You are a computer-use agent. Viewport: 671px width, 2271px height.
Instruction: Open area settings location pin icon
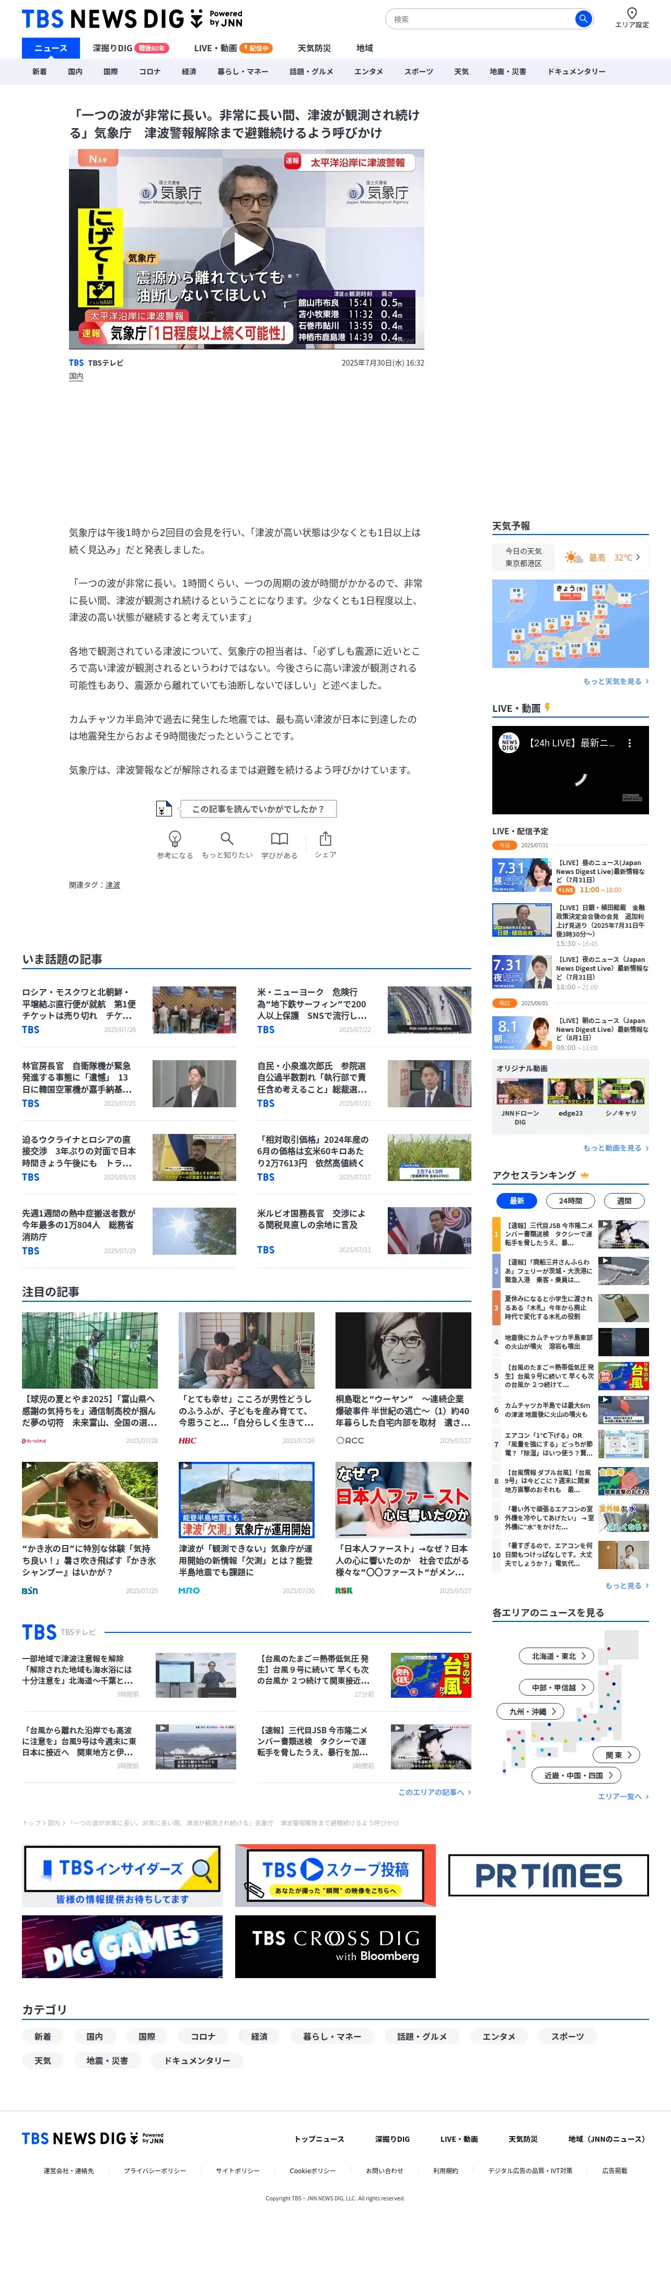[631, 13]
